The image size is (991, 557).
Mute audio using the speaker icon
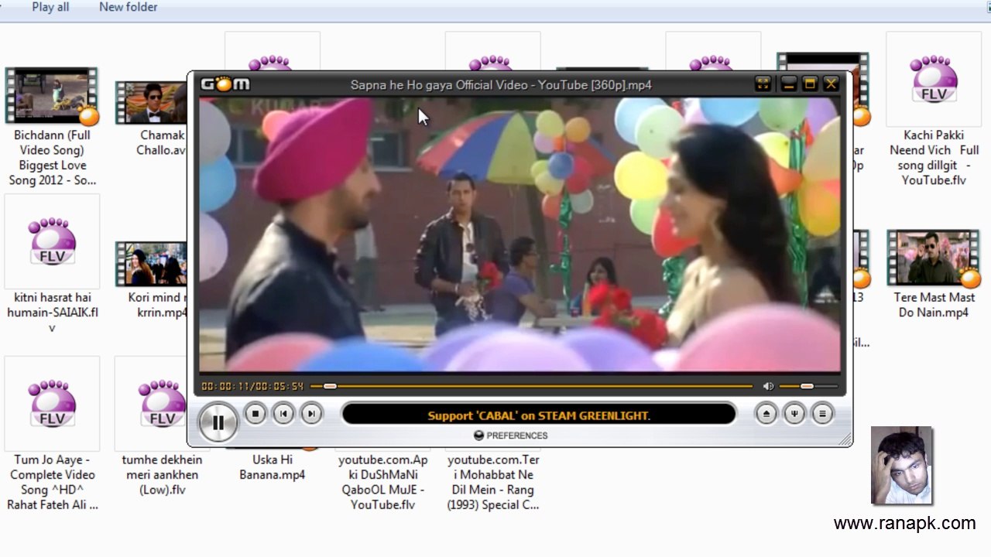[768, 386]
